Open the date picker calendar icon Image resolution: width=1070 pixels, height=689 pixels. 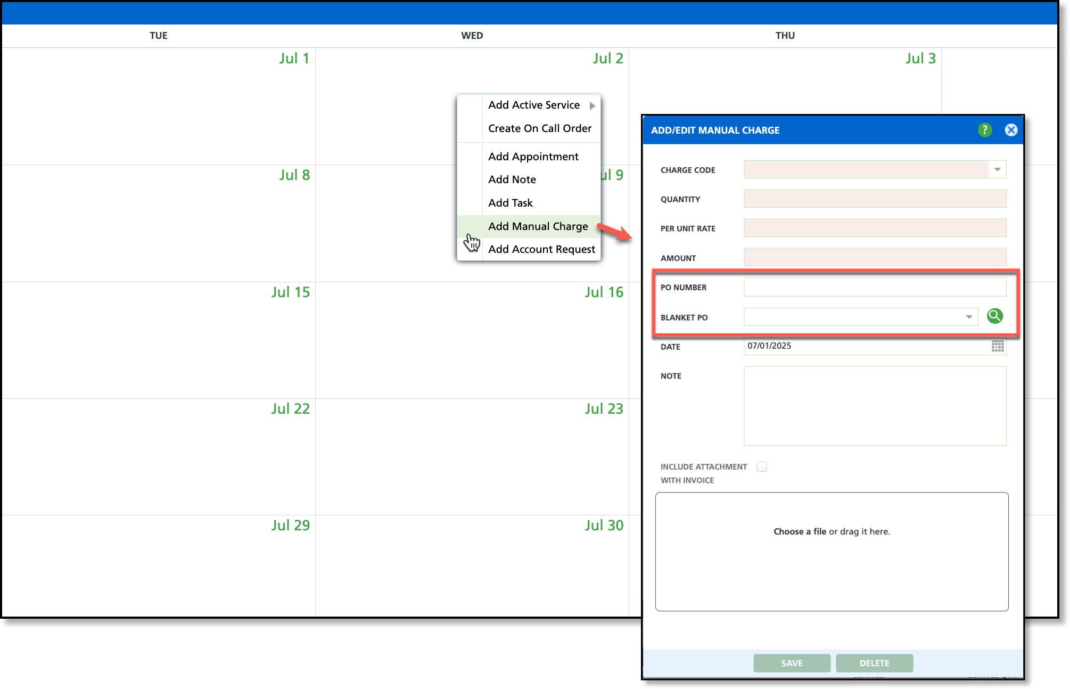(x=998, y=346)
